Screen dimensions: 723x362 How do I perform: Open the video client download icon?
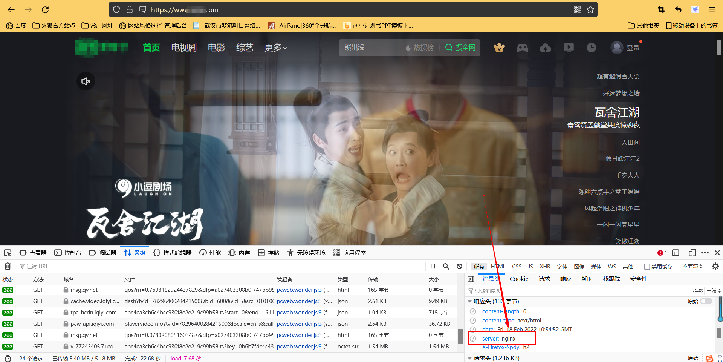coord(569,48)
